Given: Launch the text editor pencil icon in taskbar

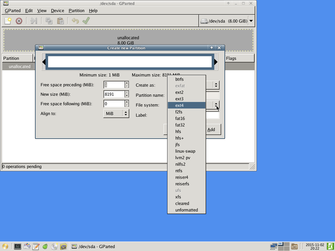Looking at the screenshot, I should (x=36, y=246).
